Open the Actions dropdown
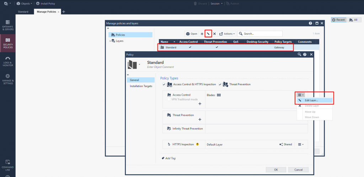The image size is (364, 177). tap(227, 34)
